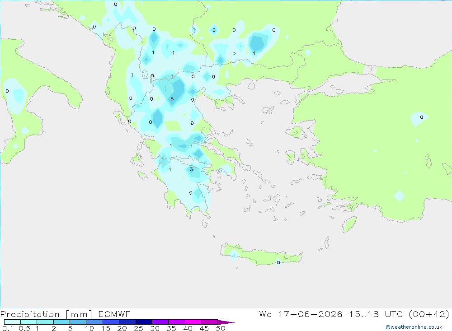452x331 pixels.
Task: Click the '15..18 UTC' time range
Action: (376, 314)
